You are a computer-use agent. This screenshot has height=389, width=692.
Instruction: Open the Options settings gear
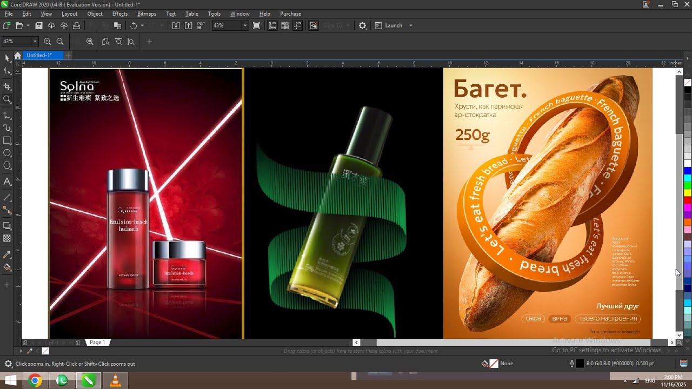click(362, 25)
